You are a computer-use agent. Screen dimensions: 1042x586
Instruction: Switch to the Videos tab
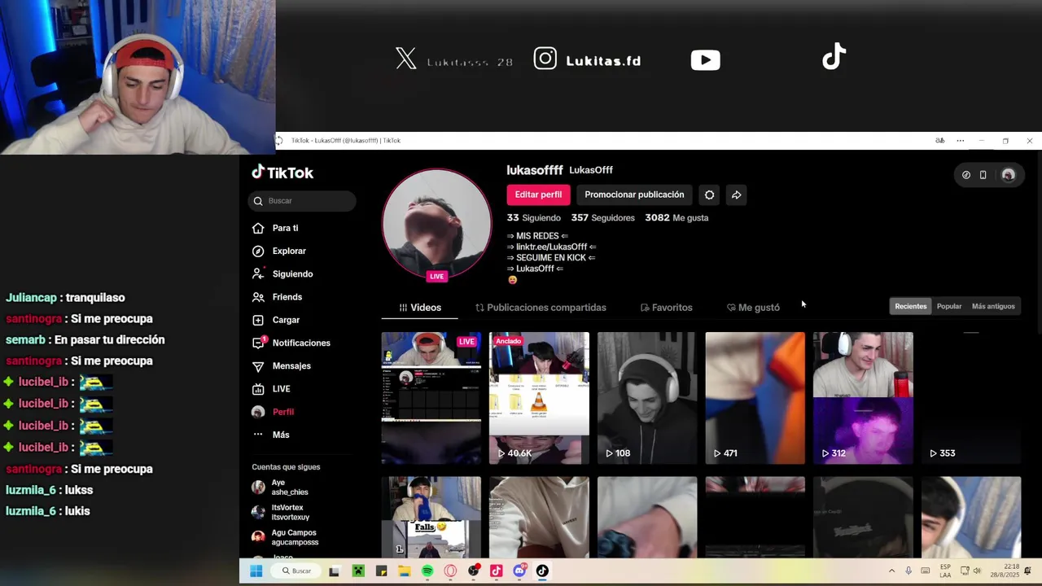420,308
